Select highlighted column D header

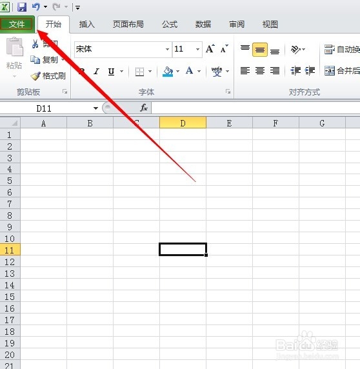183,123
